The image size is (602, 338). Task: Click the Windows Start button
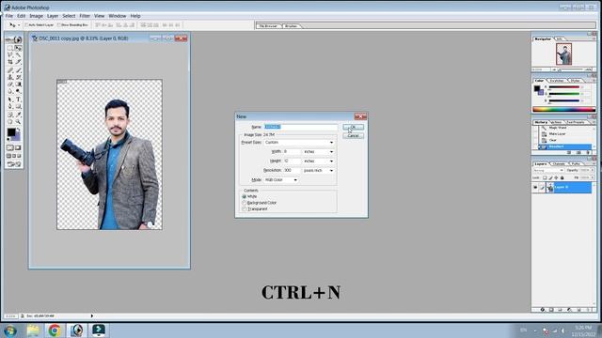click(x=9, y=330)
